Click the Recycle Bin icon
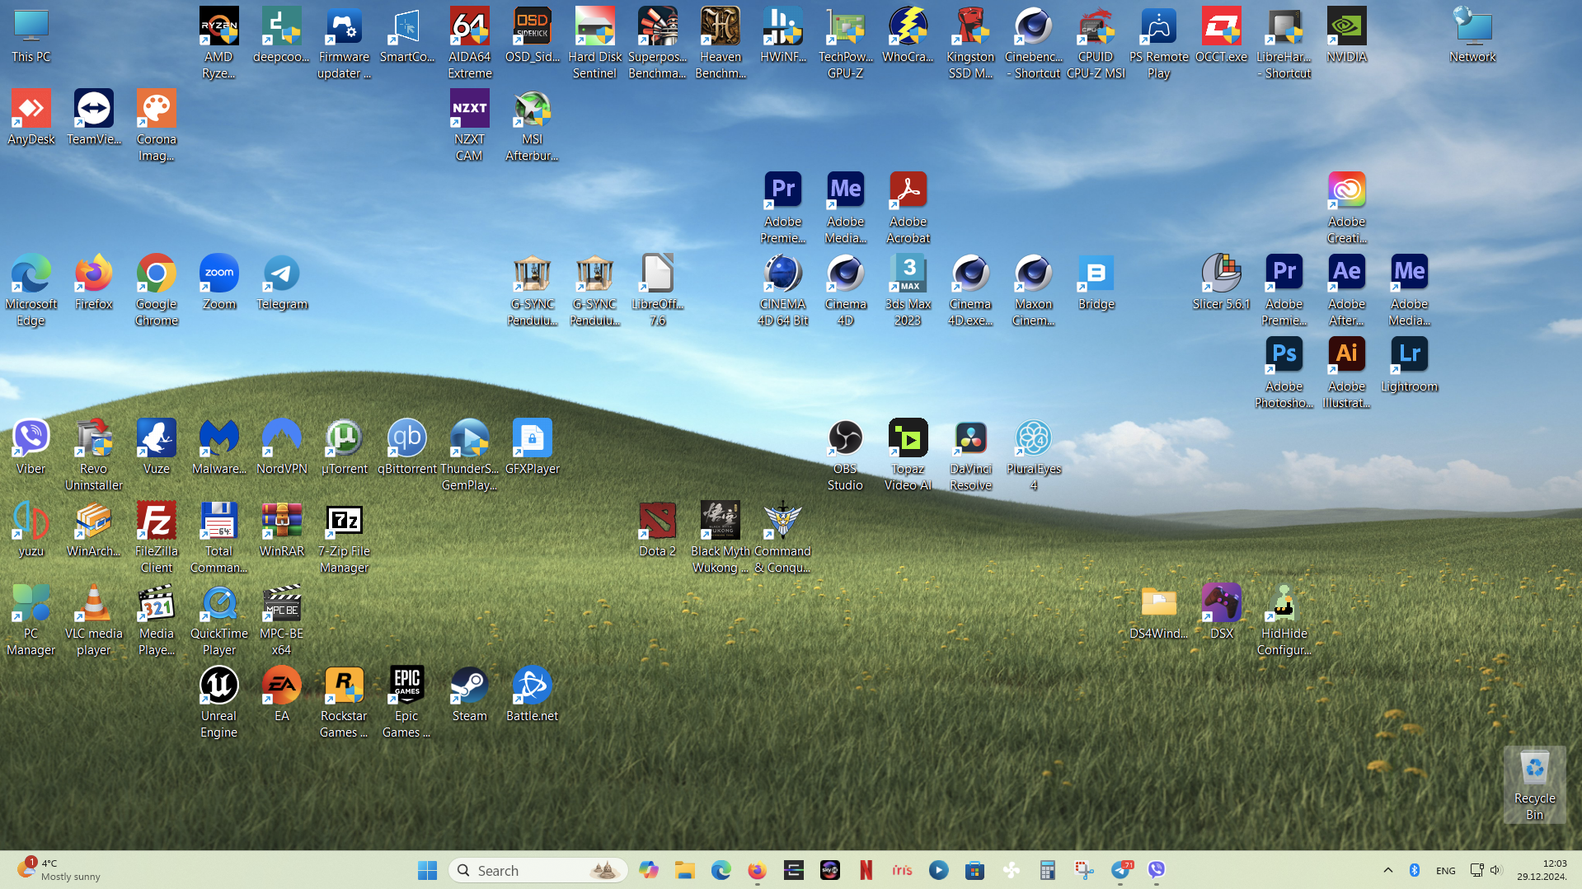The height and width of the screenshot is (889, 1582). pos(1534,769)
